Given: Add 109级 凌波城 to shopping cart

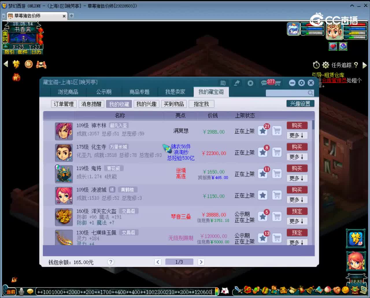Looking at the screenshot, I should click(277, 195).
